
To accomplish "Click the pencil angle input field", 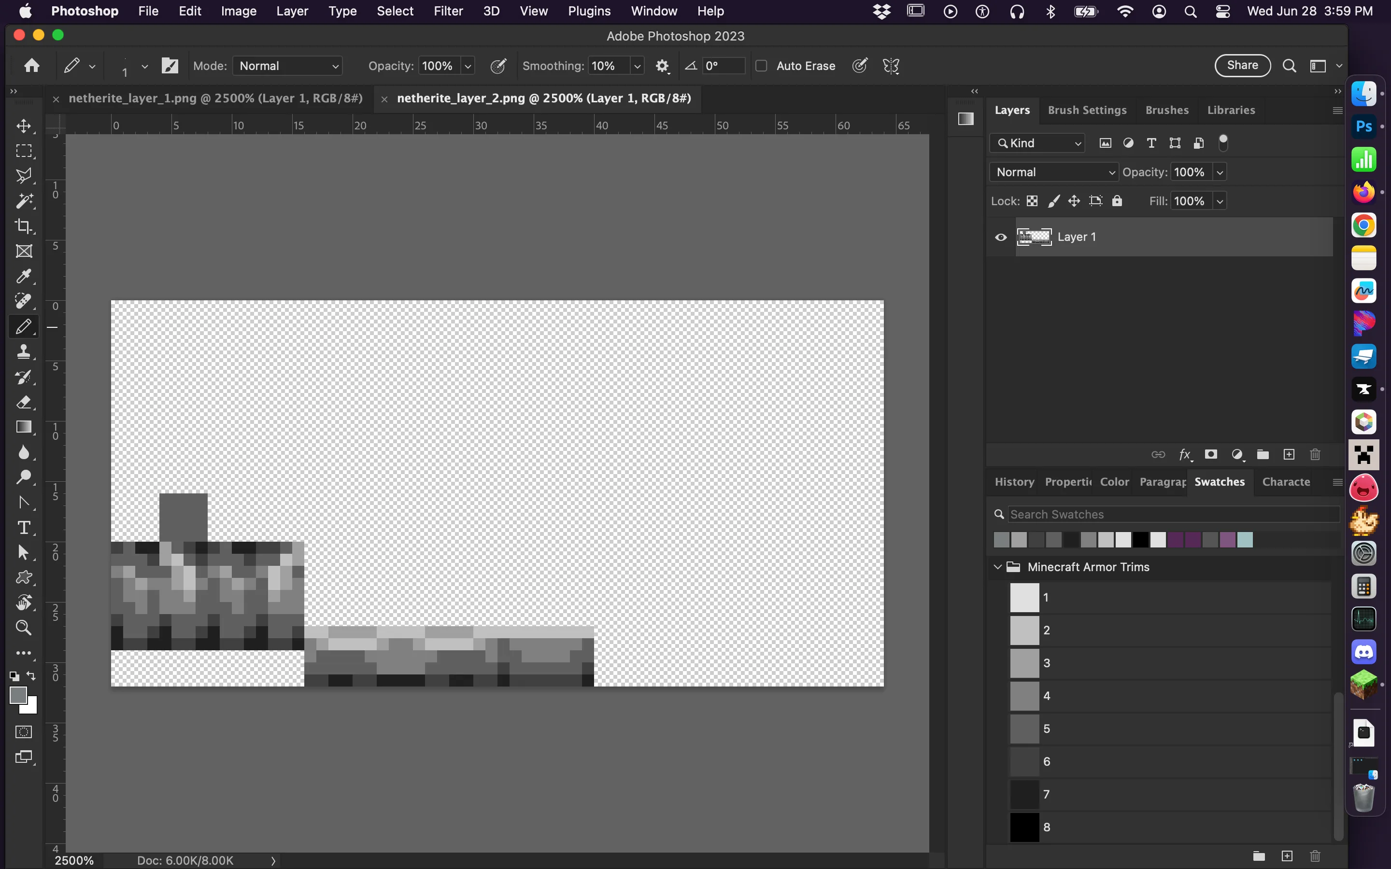I will (723, 66).
